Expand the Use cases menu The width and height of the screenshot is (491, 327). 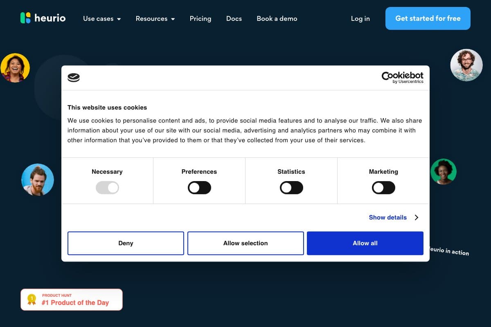coord(101,18)
